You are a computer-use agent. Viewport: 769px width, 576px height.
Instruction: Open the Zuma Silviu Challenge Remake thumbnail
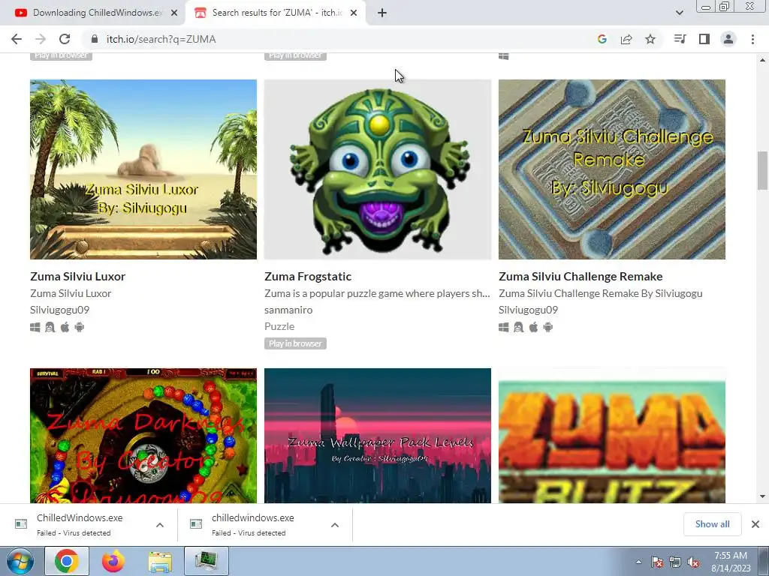611,169
